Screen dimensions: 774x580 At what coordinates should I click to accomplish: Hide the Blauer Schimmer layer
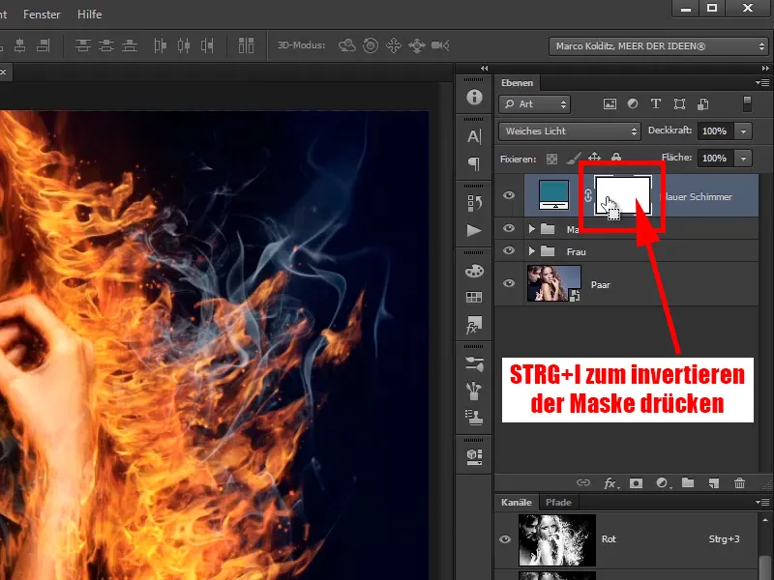point(509,195)
